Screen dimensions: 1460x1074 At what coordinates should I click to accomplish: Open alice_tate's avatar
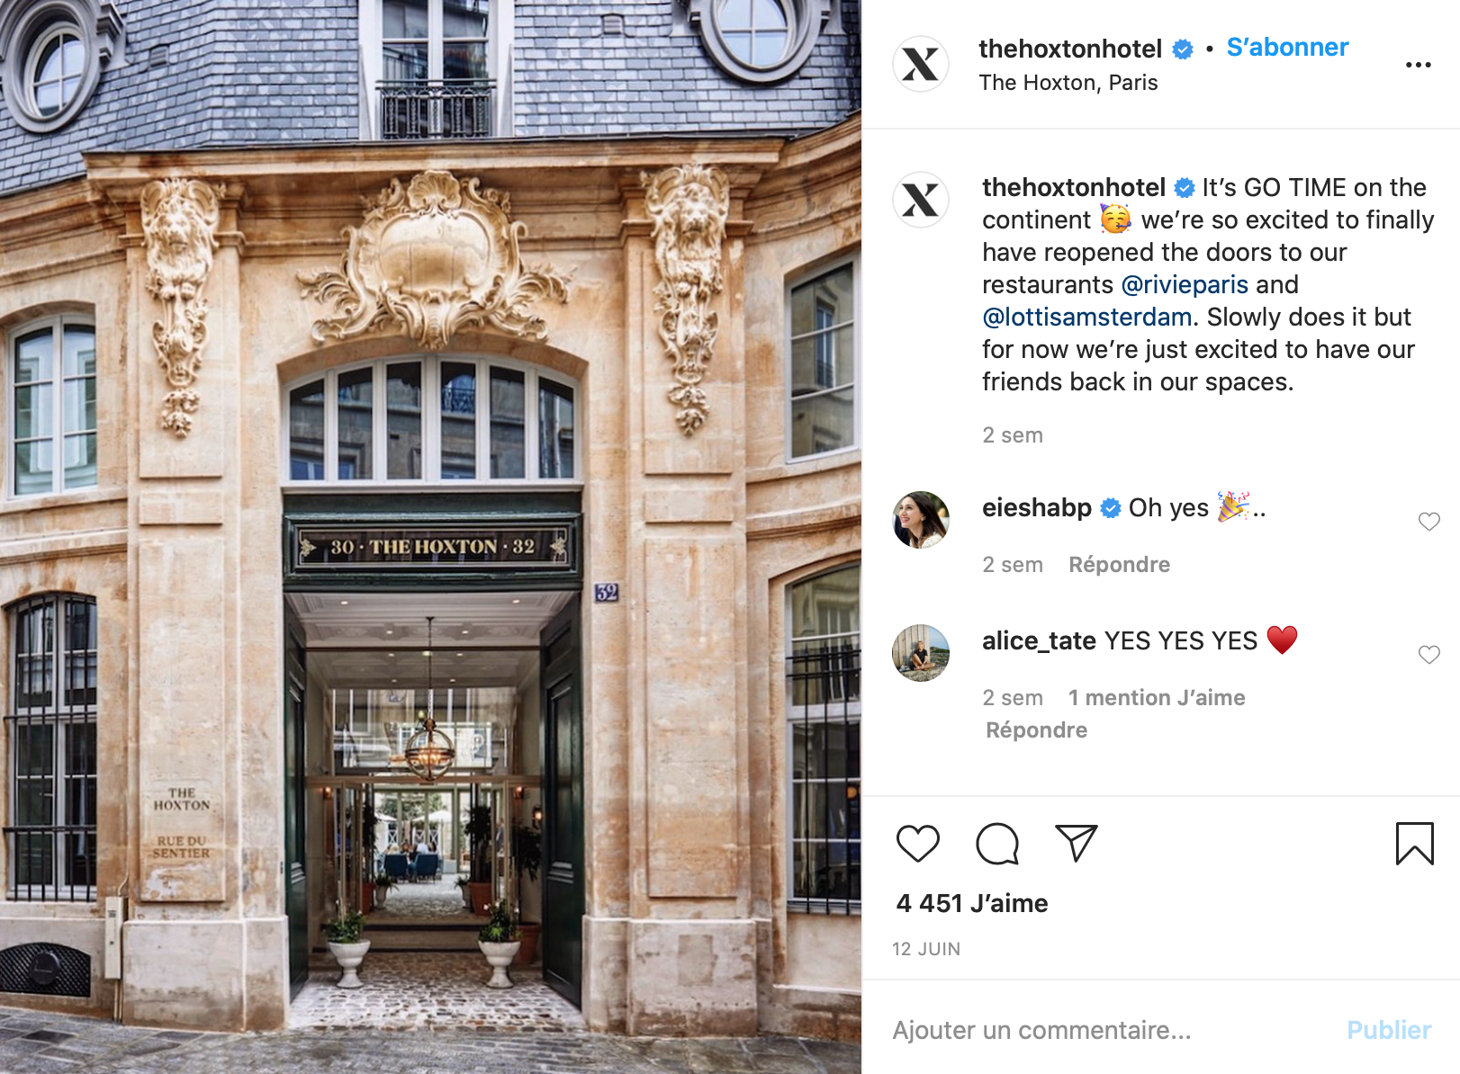(x=921, y=653)
